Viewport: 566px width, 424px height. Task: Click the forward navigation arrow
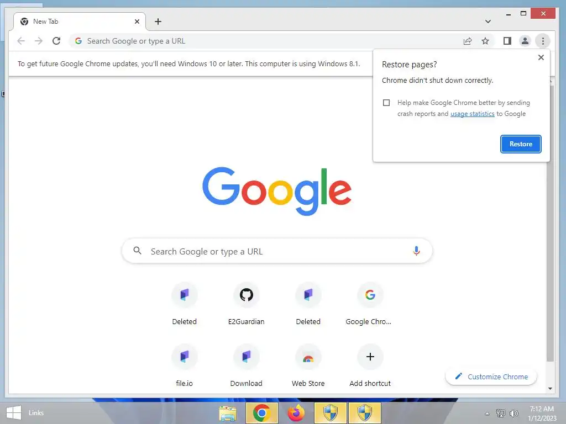tap(39, 41)
